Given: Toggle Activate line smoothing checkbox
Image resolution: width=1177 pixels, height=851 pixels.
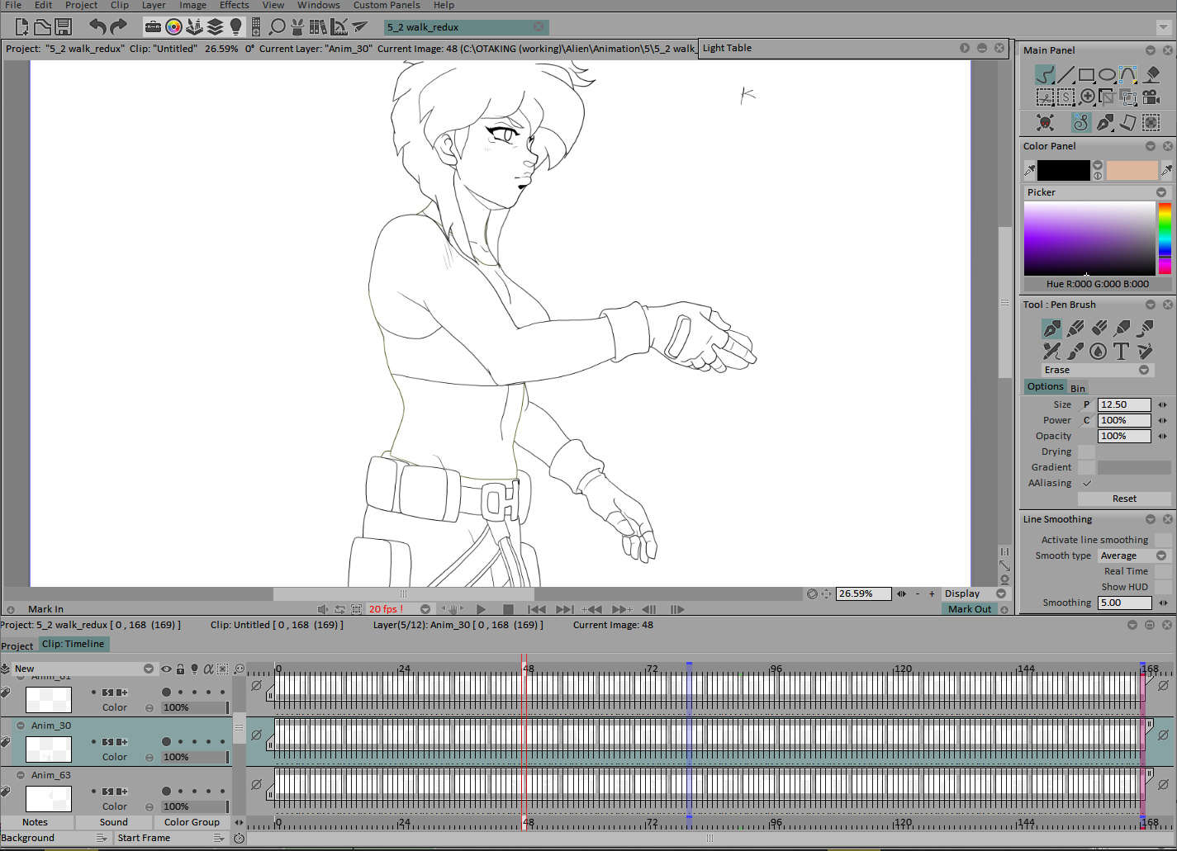Looking at the screenshot, I should click(x=1163, y=540).
